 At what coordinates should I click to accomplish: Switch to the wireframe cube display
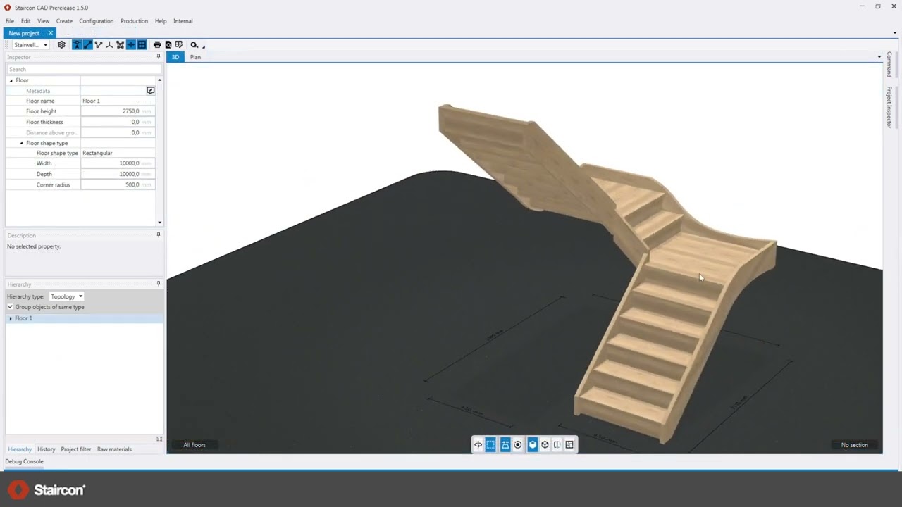(545, 444)
